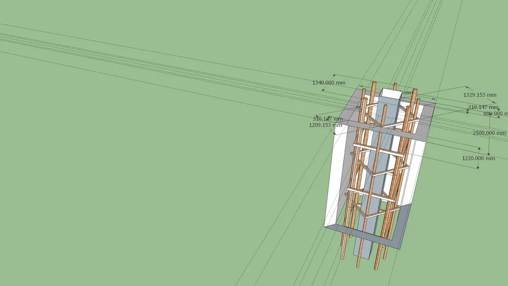Screen dimensions: 508x286
Task: Select the 2500.000 mm height dimension
Action: point(490,134)
